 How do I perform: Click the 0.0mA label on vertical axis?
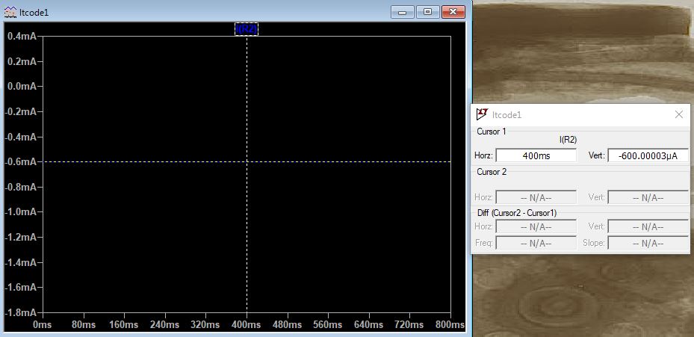22,87
